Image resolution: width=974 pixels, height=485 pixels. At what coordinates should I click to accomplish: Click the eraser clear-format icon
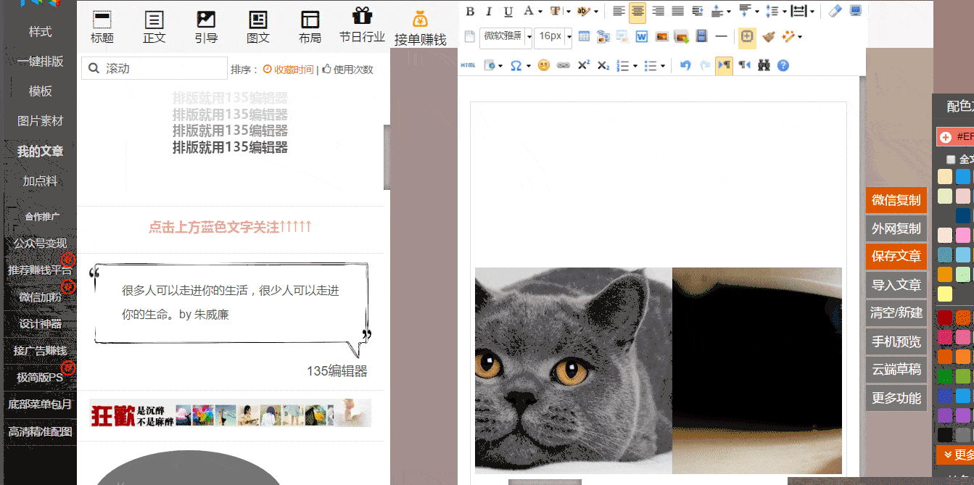[x=835, y=11]
